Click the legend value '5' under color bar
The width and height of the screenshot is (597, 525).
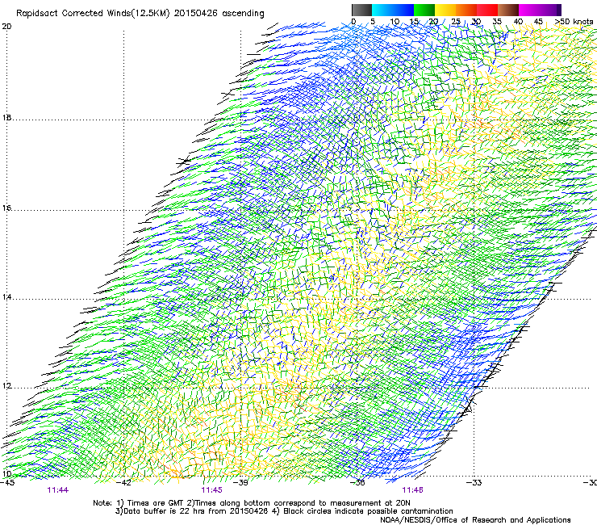[373, 22]
